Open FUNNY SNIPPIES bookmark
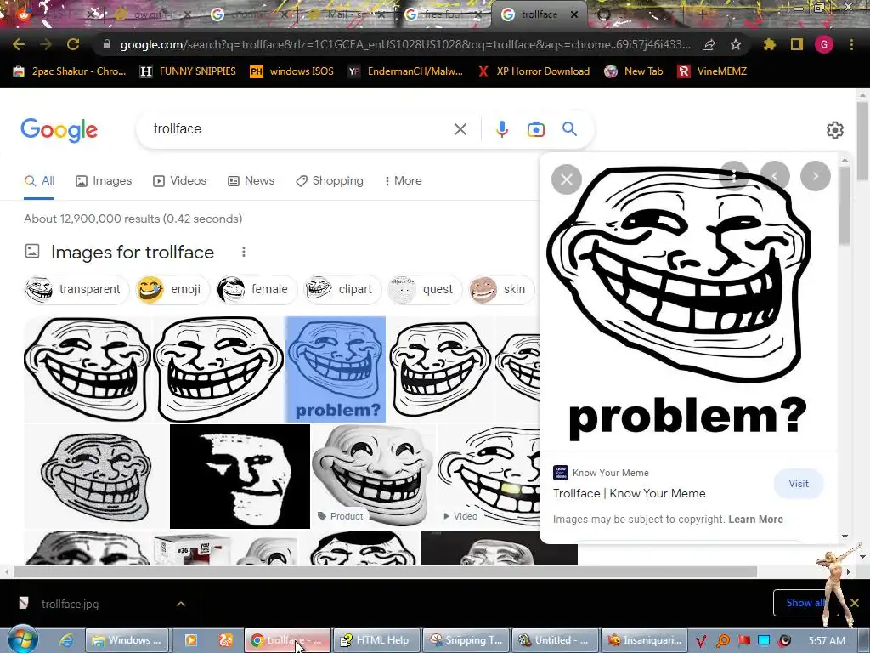Viewport: 870px width, 653px height. pyautogui.click(x=188, y=71)
